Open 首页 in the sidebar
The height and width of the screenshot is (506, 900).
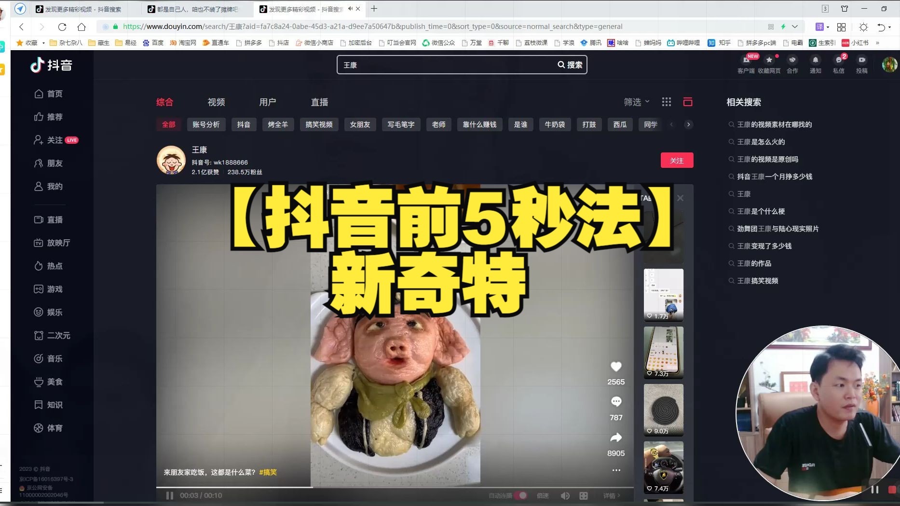click(x=48, y=94)
